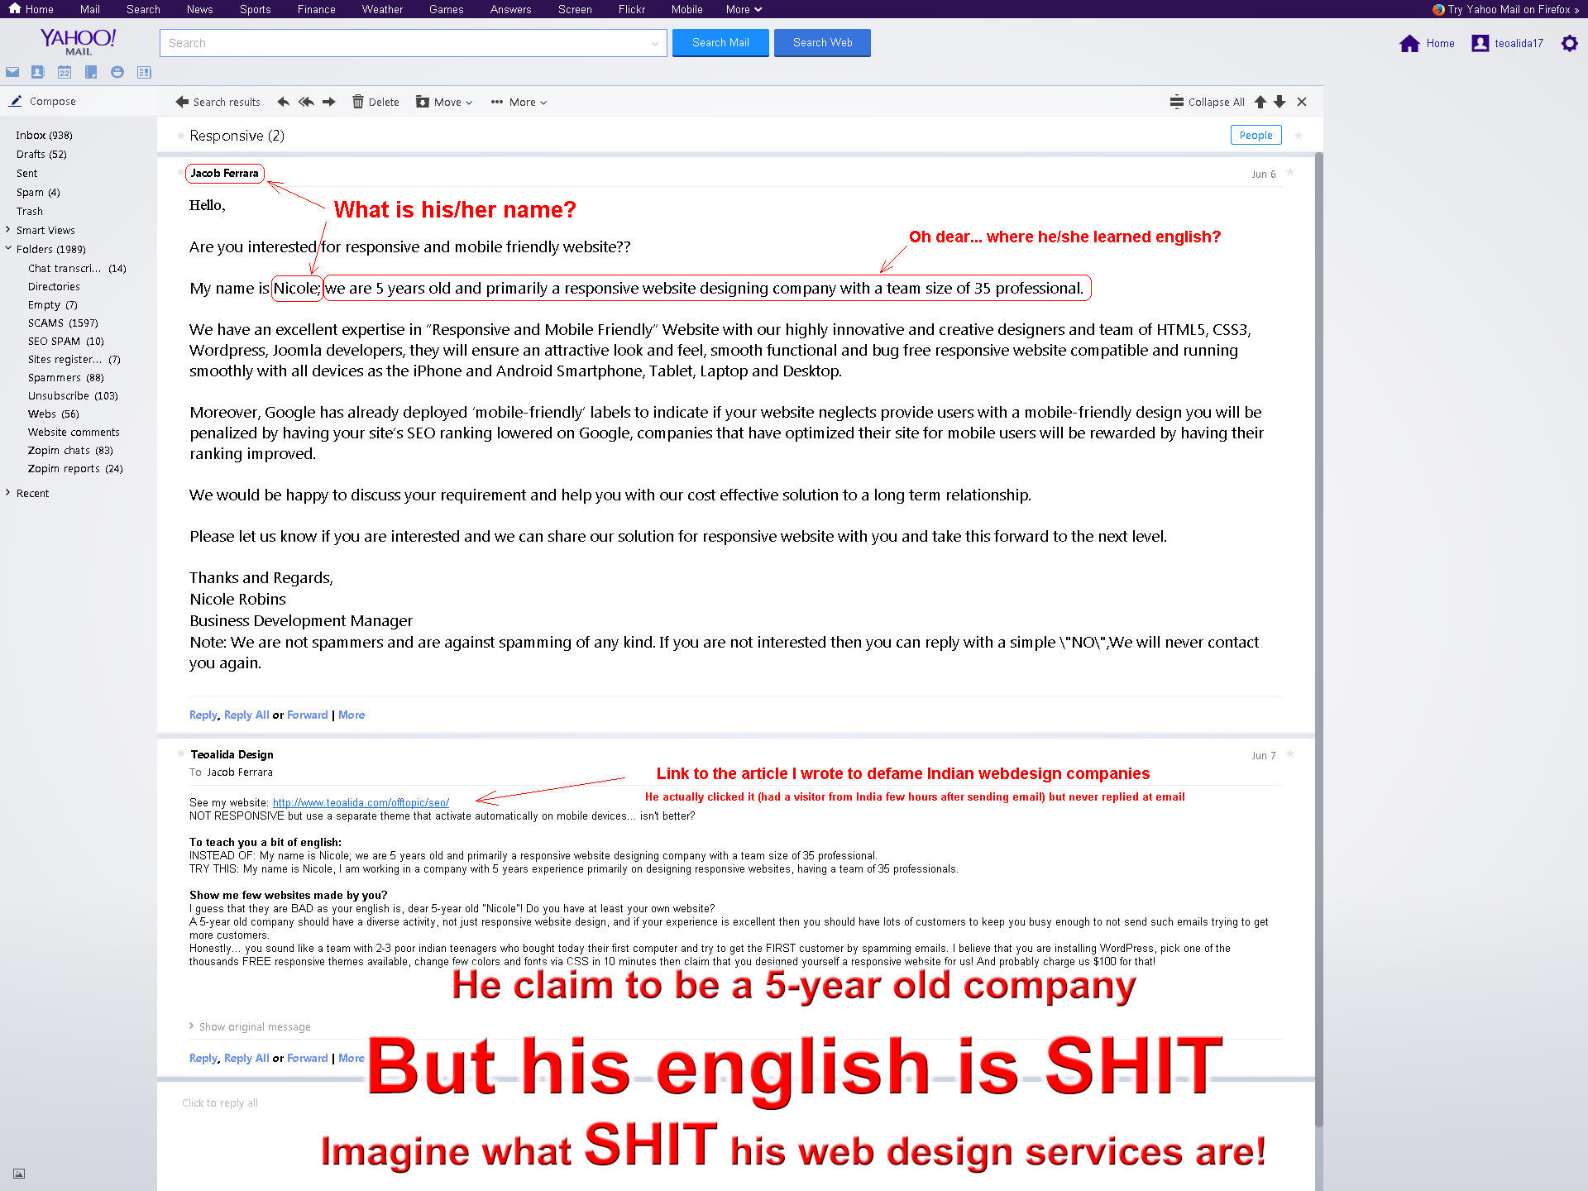Open Flickr in top navigation bar
This screenshot has width=1588, height=1191.
[632, 9]
